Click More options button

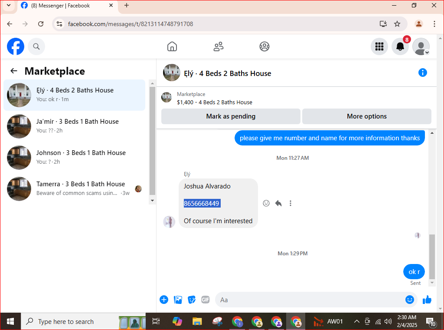click(367, 116)
